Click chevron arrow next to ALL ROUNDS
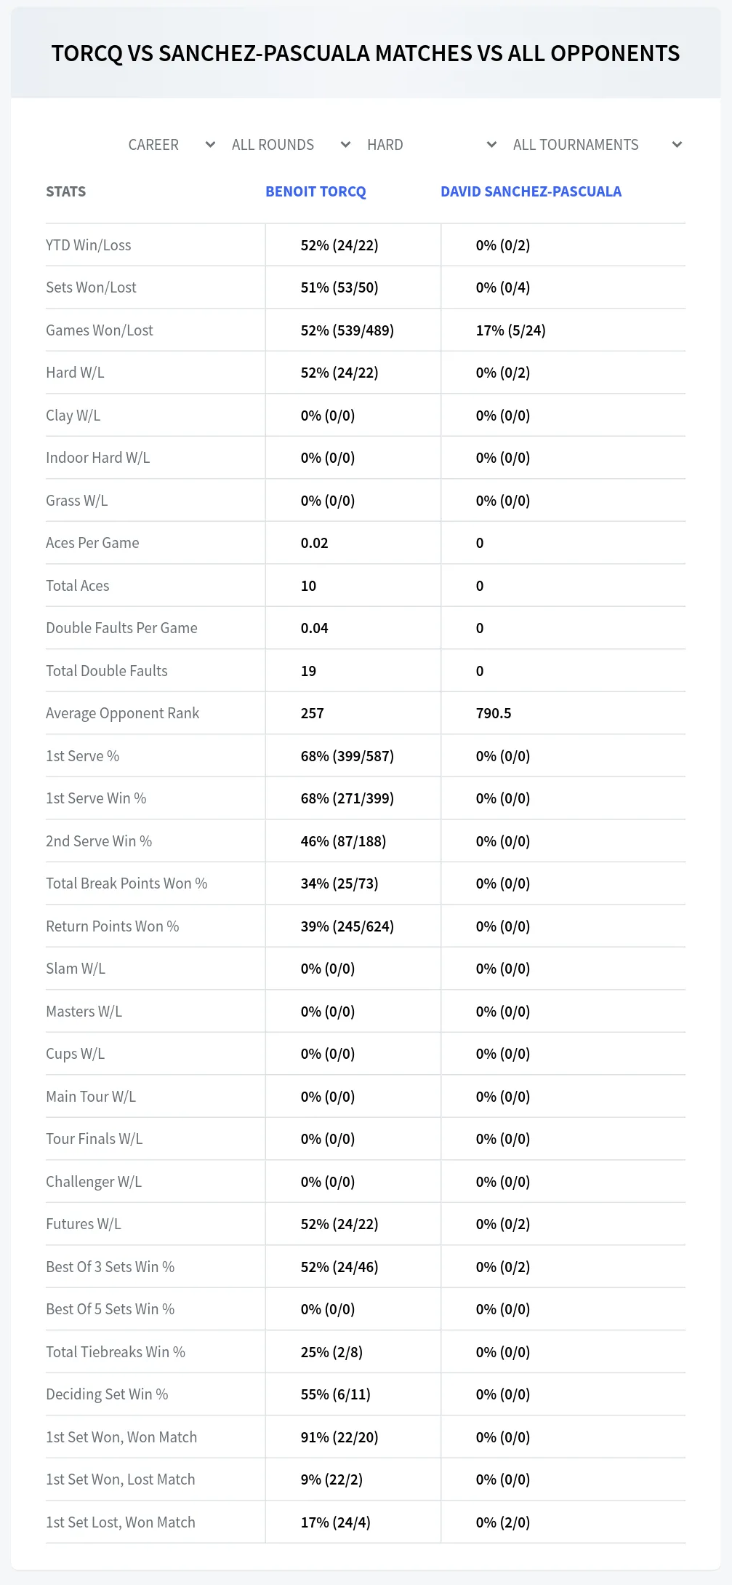Image resolution: width=732 pixels, height=1585 pixels. click(x=346, y=145)
